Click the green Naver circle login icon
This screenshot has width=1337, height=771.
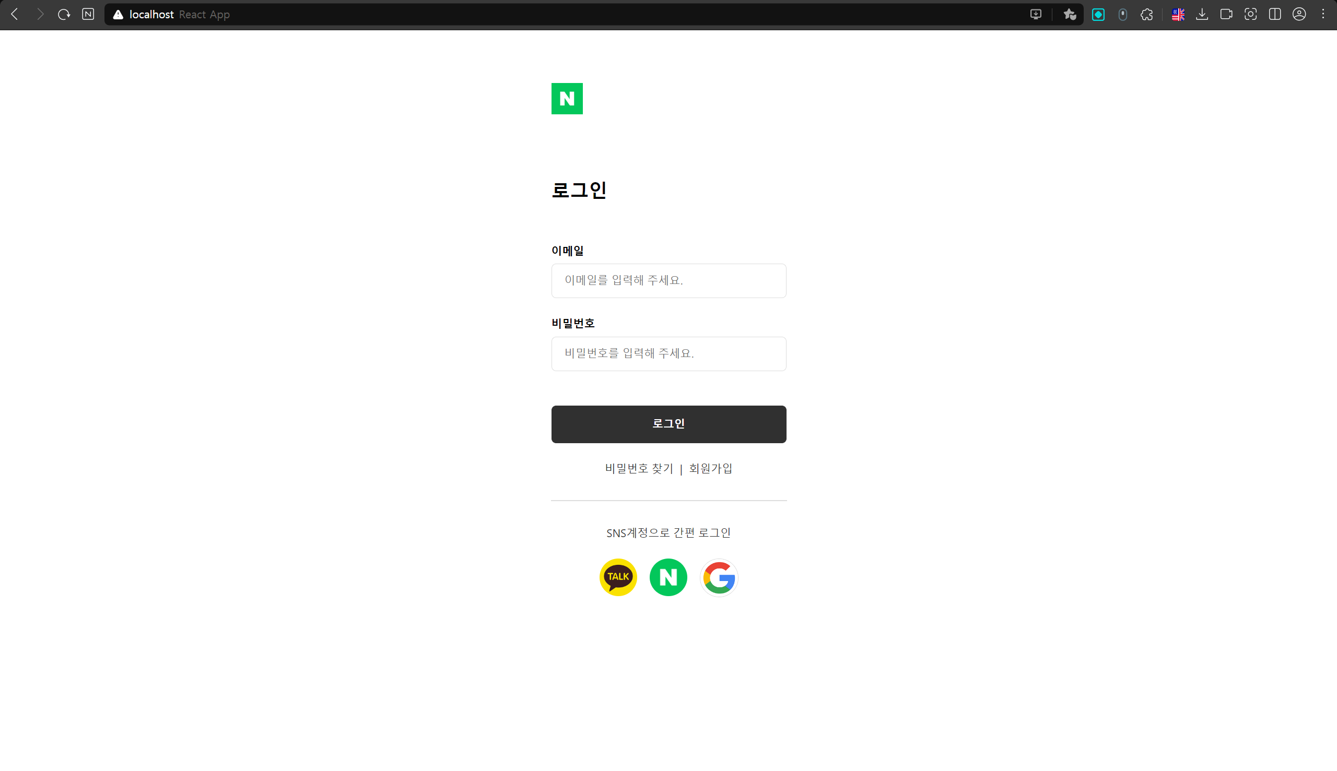click(x=668, y=577)
